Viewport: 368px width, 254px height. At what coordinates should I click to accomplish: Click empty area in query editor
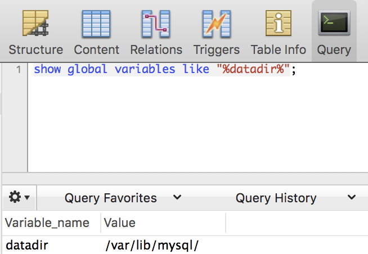pyautogui.click(x=197, y=129)
